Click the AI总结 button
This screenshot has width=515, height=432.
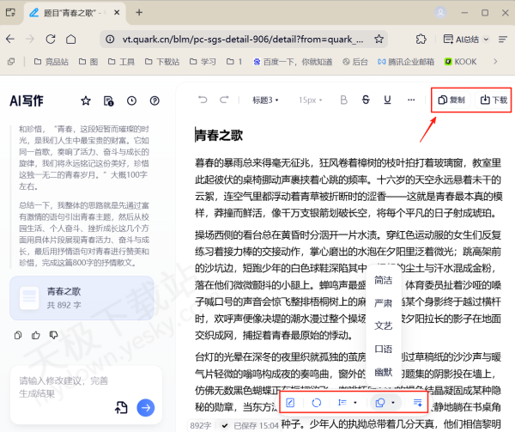tap(461, 40)
